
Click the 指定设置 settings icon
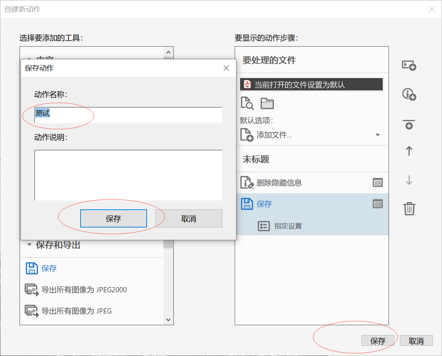(x=263, y=226)
